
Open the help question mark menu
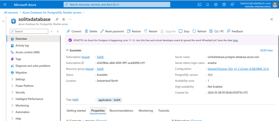coord(224,5)
